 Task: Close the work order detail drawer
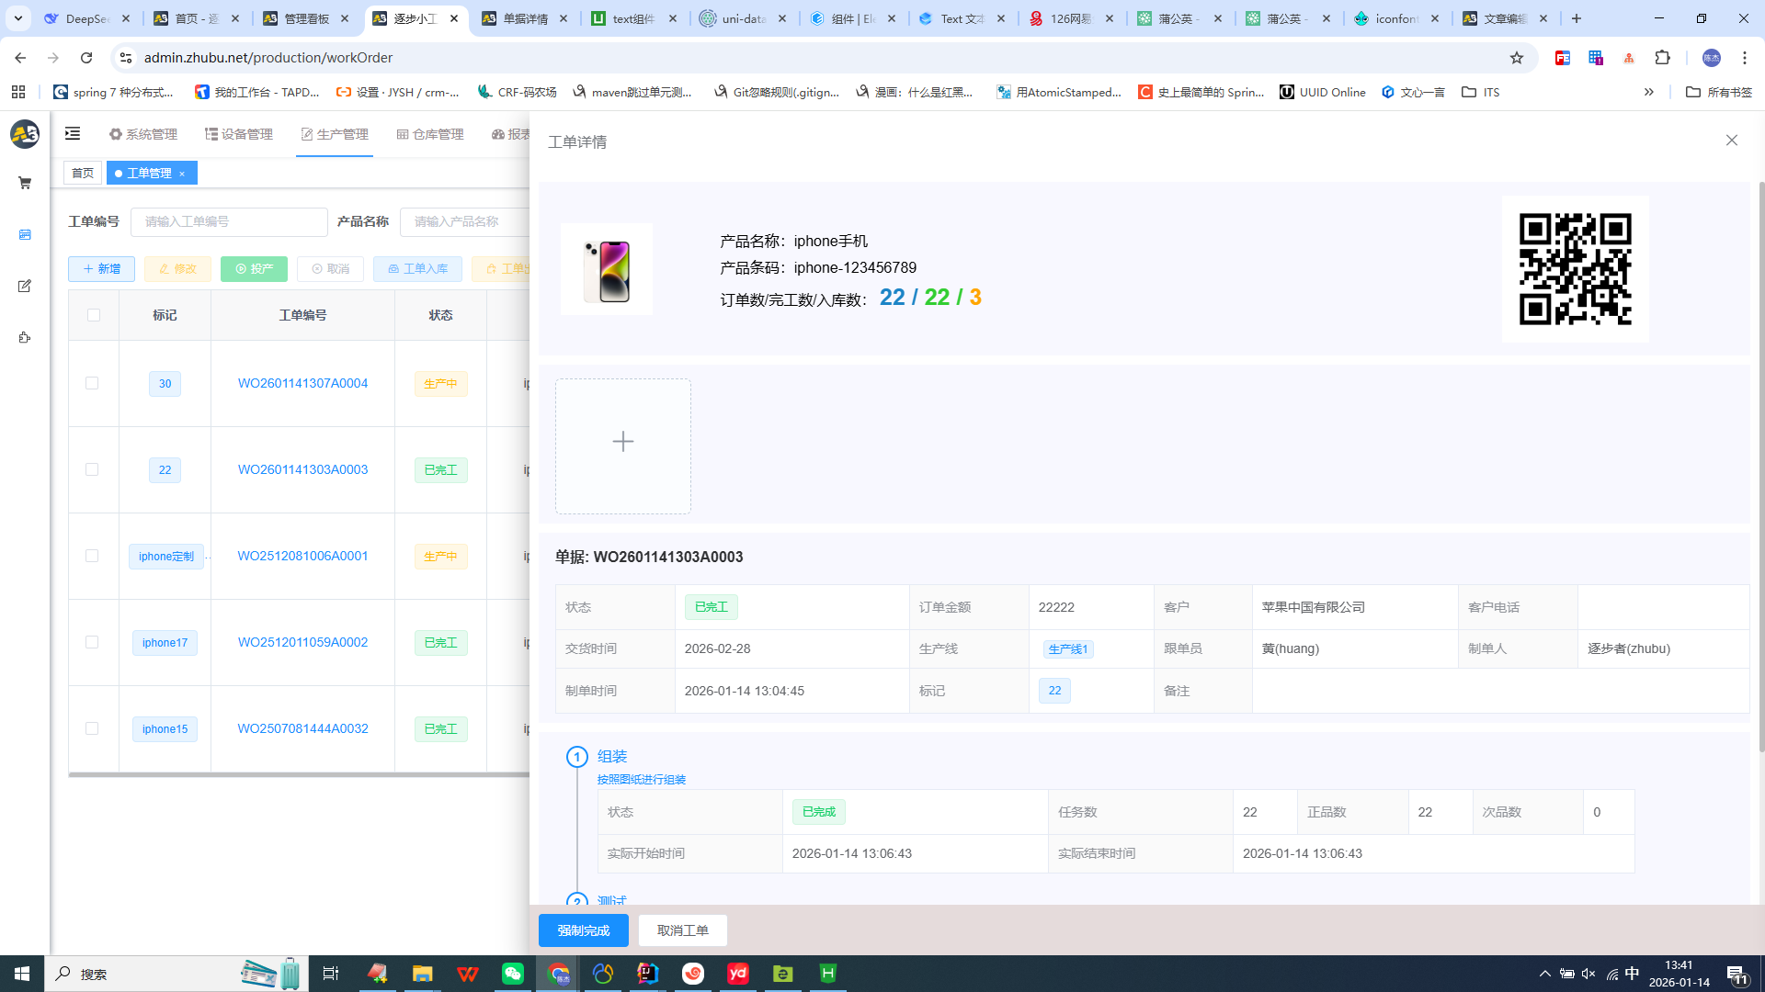pos(1731,141)
